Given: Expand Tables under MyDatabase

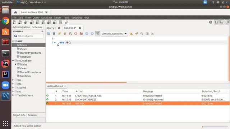Looking at the screenshot, I should (x=15, y=64).
